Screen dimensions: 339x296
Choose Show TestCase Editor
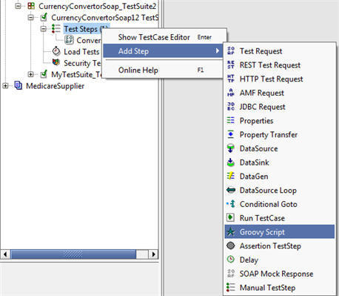click(x=164, y=37)
